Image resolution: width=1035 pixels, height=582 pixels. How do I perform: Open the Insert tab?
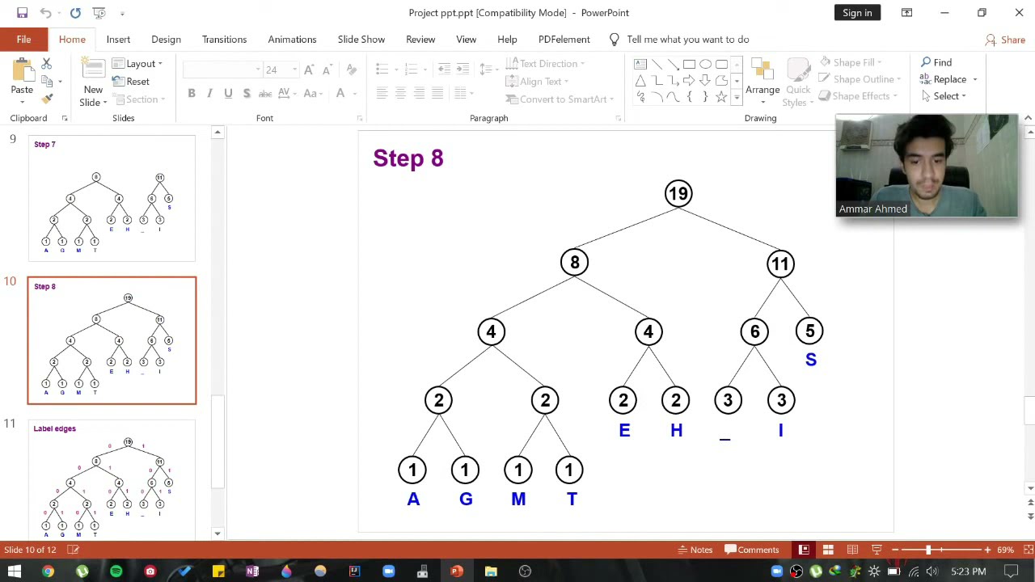click(x=118, y=40)
